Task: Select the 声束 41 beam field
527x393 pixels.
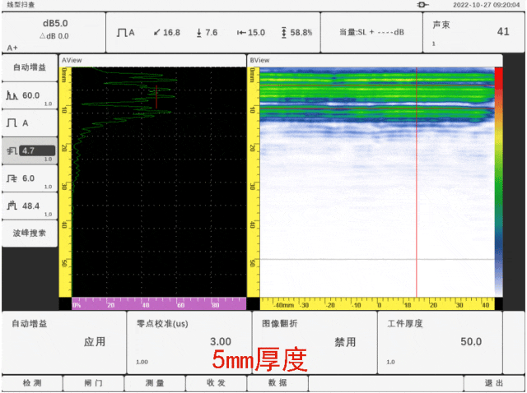Action: (473, 33)
